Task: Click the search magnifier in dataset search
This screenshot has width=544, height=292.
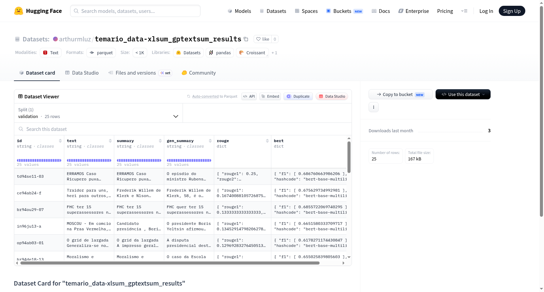Action: coord(21,129)
